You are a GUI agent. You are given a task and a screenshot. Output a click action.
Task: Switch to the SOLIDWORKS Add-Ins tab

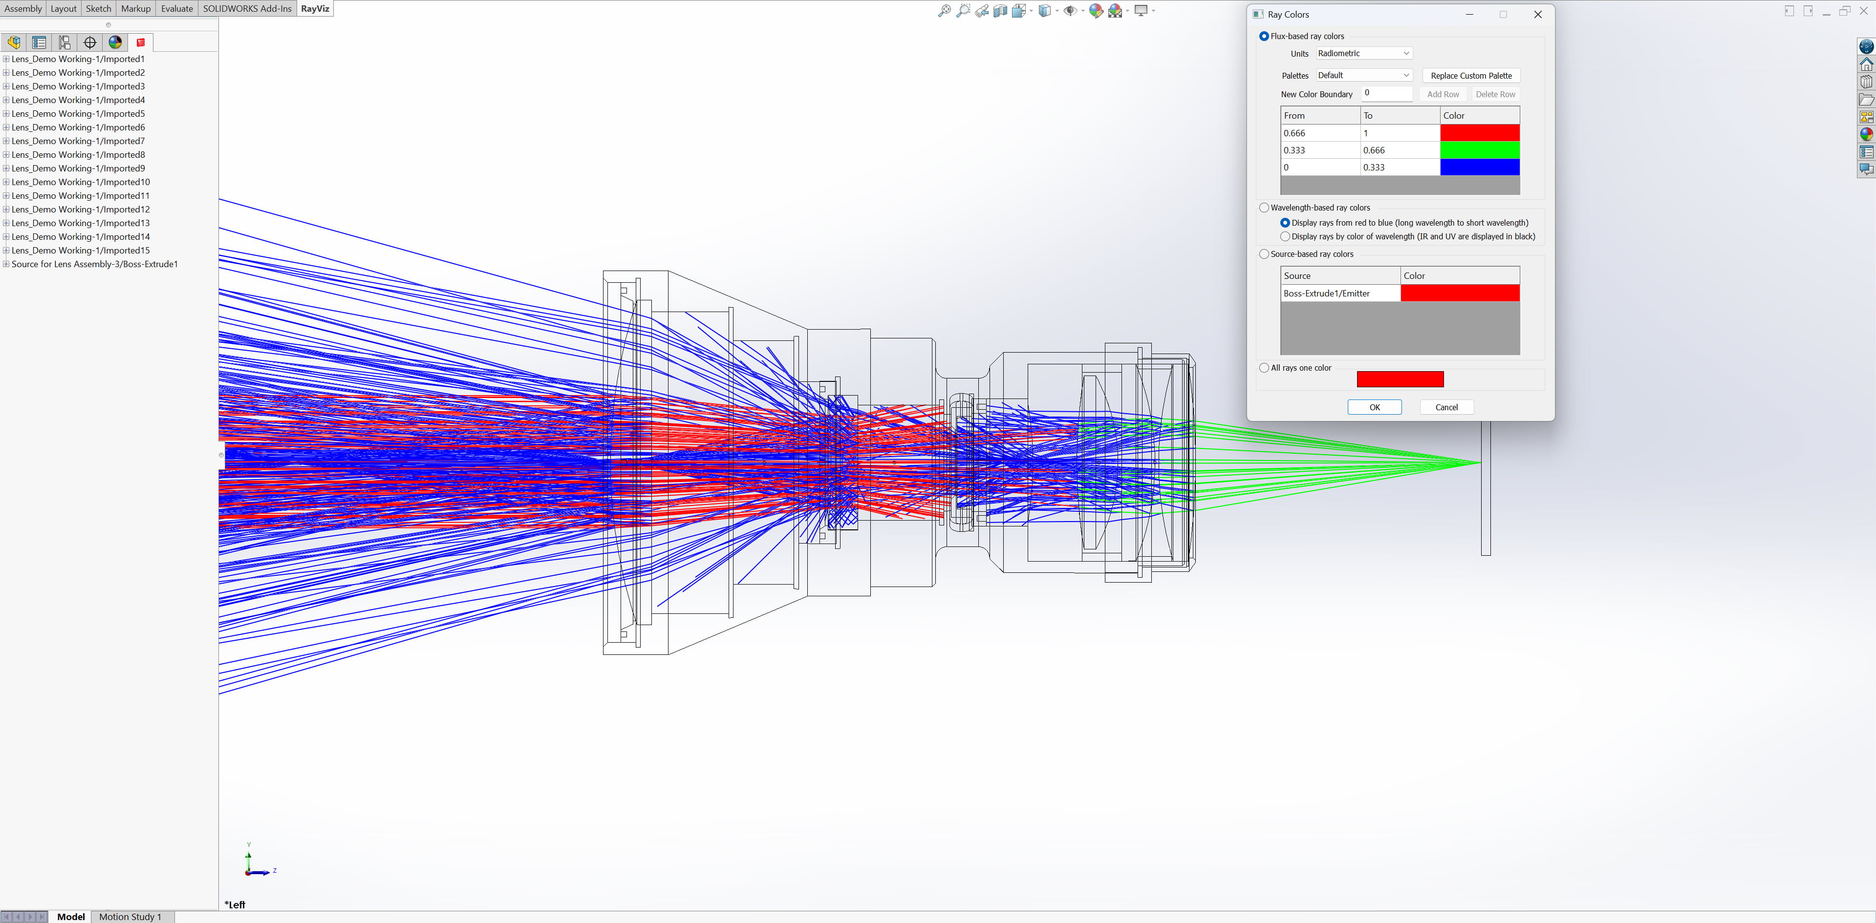[247, 9]
